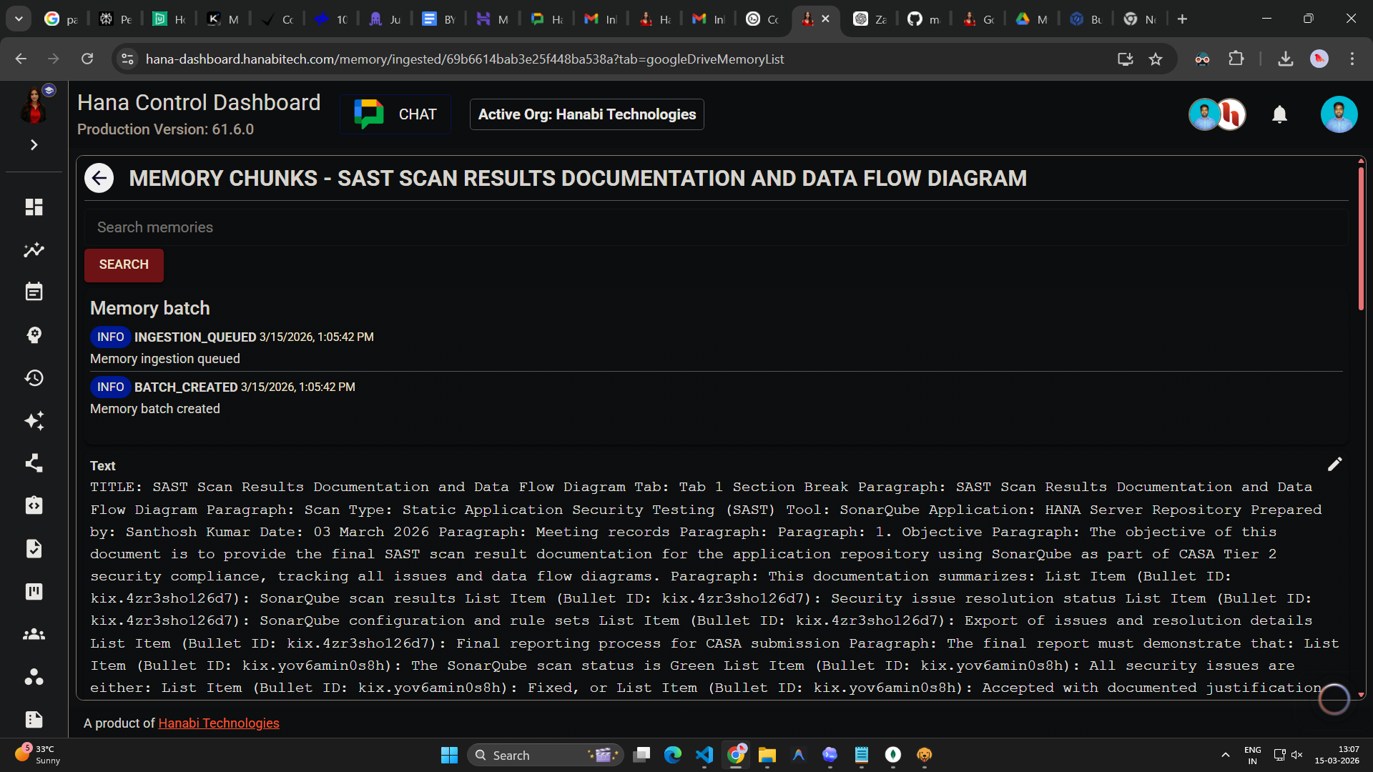The image size is (1373, 772).
Task: Select the sparkles AI assistant icon
Action: 34,421
